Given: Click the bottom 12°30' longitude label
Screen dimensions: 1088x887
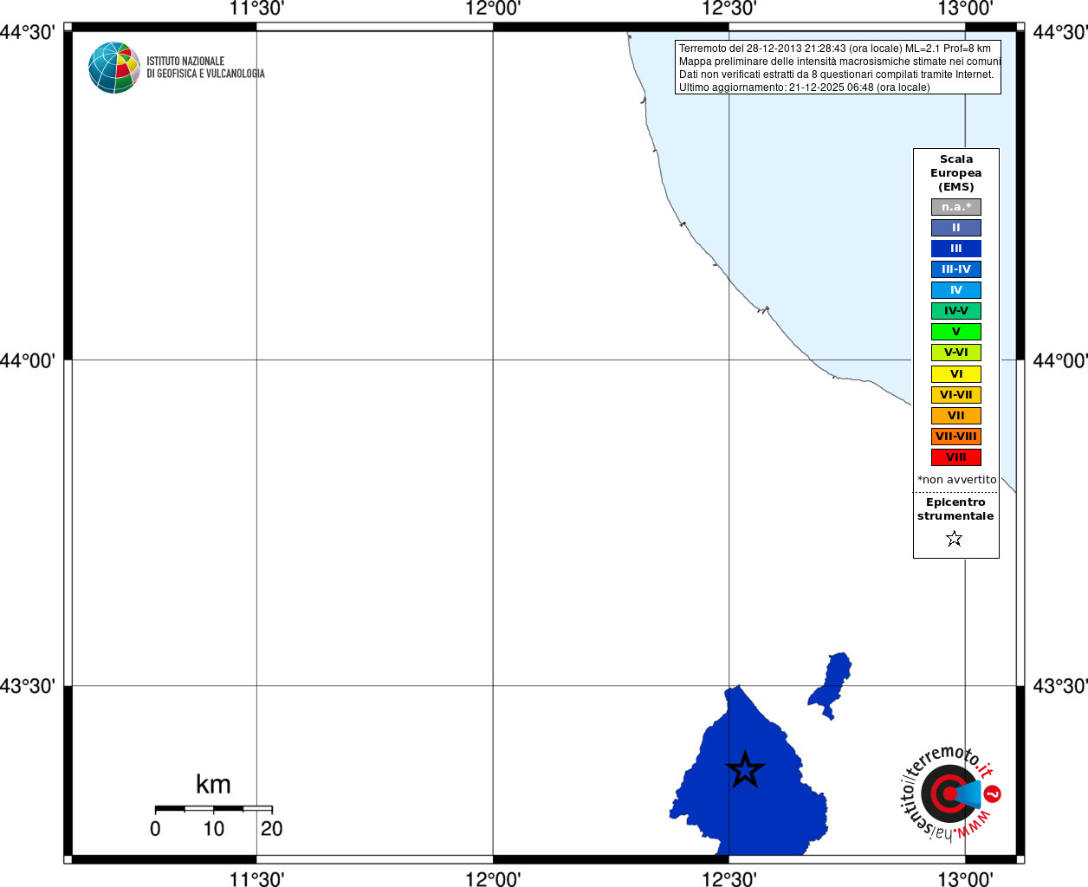Looking at the screenshot, I should coord(729,878).
